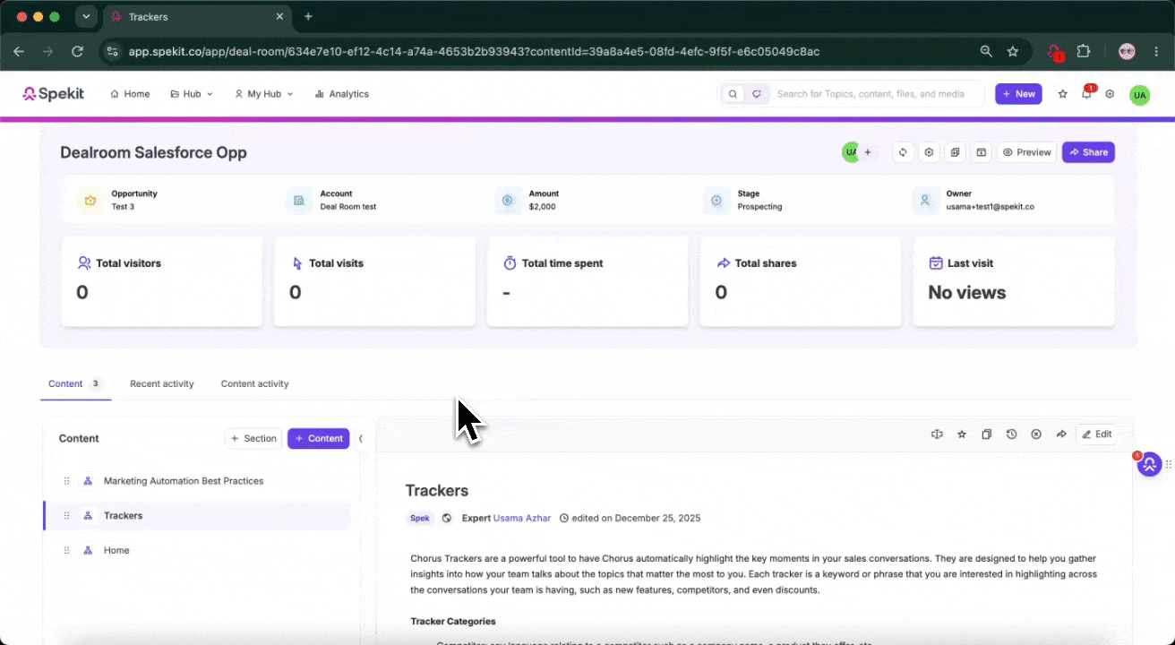Click the drag dots beside the Spekit bubble

coord(1168,464)
